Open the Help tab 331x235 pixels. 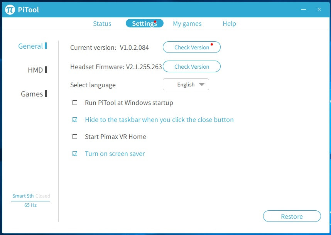click(229, 24)
